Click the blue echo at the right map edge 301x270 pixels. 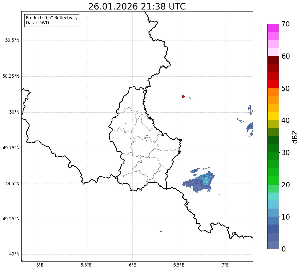[x=250, y=127]
